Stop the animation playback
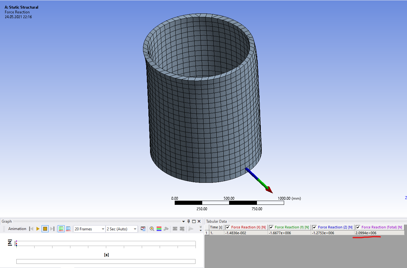Viewport: 407px width, 268px height. tap(45, 229)
